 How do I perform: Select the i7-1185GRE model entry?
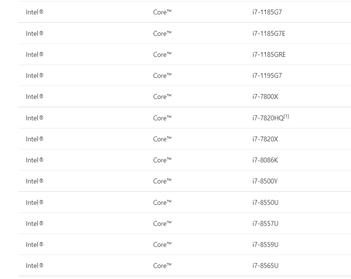click(269, 55)
